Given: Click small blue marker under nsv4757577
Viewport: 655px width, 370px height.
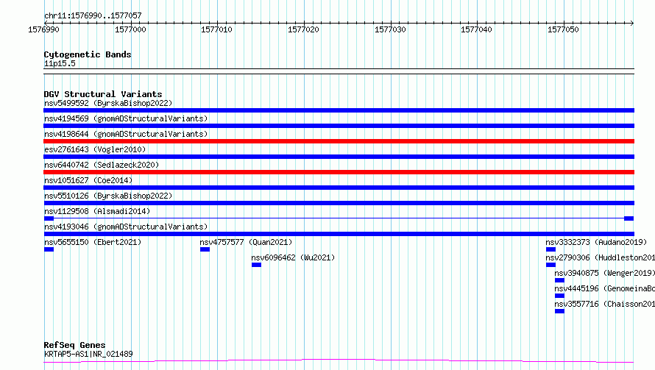Looking at the screenshot, I should point(205,249).
